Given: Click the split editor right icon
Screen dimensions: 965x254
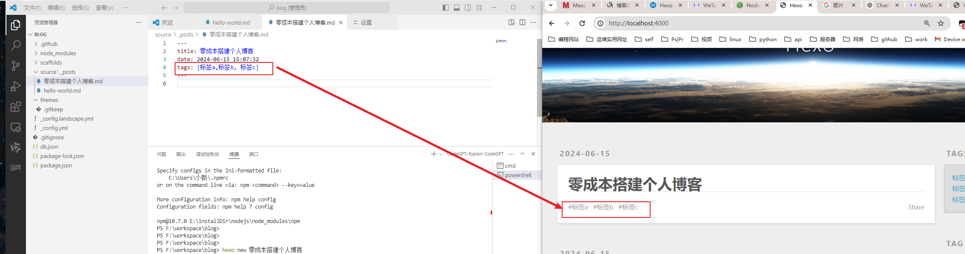Looking at the screenshot, I should [x=522, y=23].
